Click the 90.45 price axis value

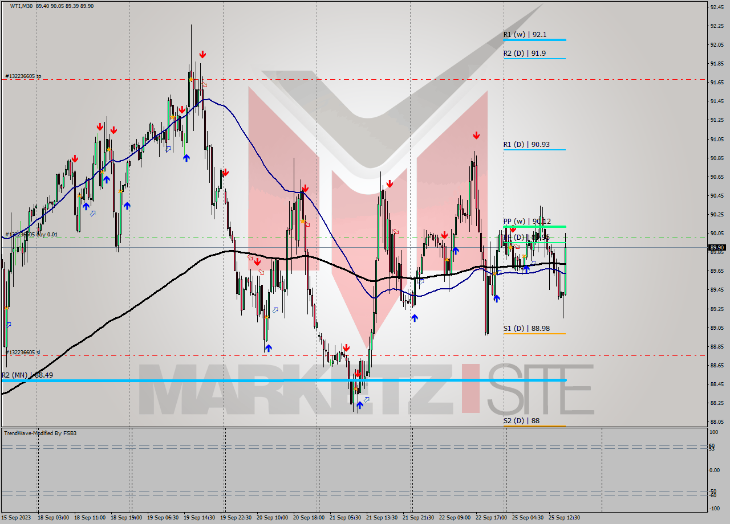point(716,195)
